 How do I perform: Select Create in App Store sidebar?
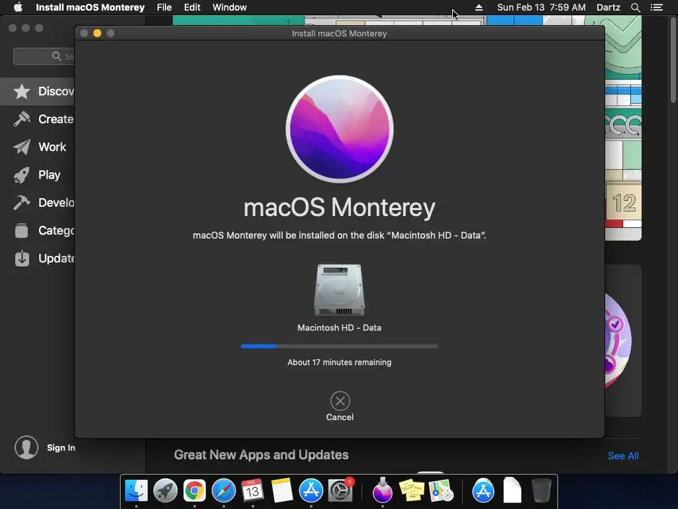click(x=37, y=119)
